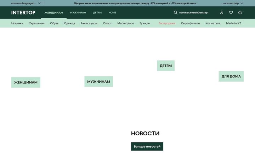Click the search magnifier icon
The image size is (255, 159).
(x=175, y=12)
